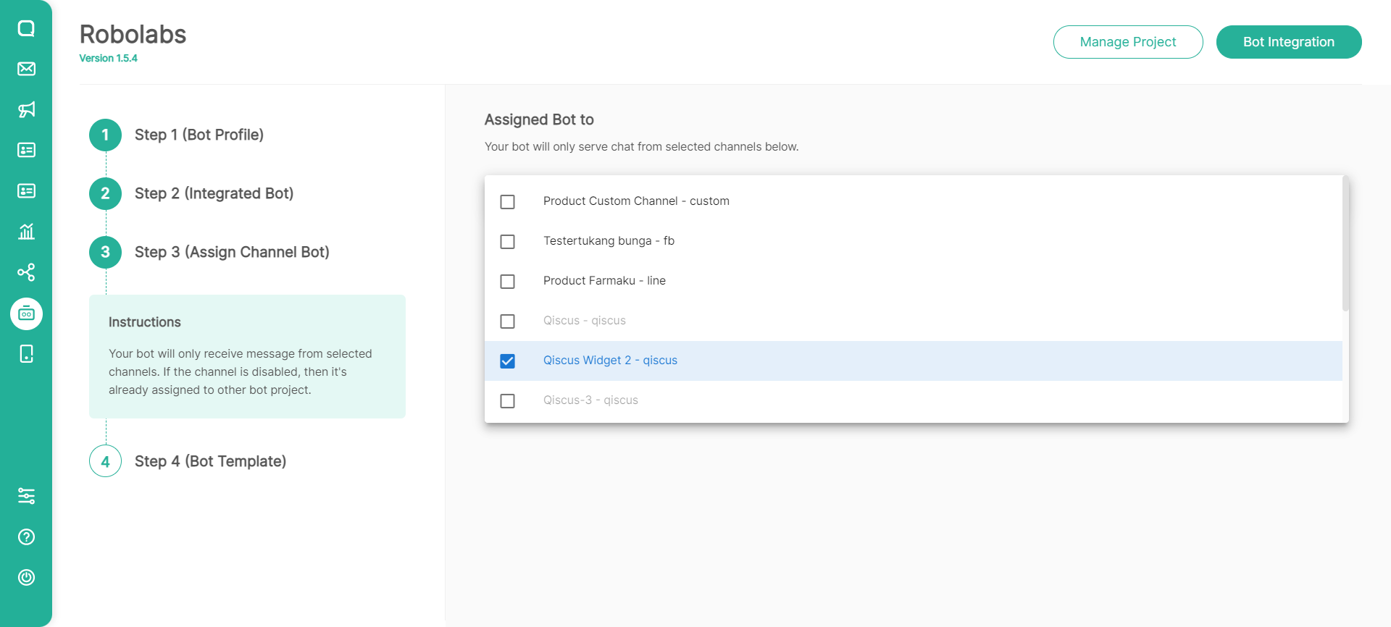The height and width of the screenshot is (627, 1391).
Task: Open the megaphone broadcast sidebar icon
Action: tap(26, 109)
